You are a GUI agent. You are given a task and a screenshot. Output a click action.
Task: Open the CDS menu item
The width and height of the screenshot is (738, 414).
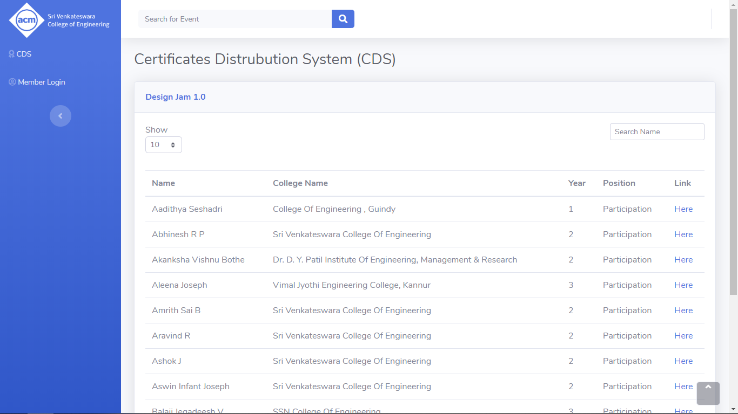(24, 54)
